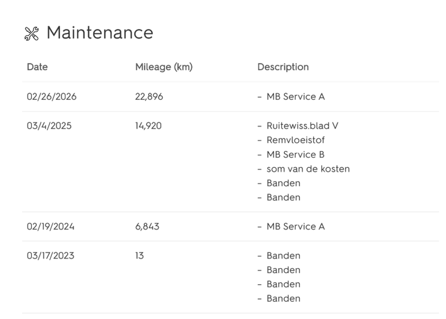Click the Description column header
This screenshot has height=319, width=446.
click(283, 67)
